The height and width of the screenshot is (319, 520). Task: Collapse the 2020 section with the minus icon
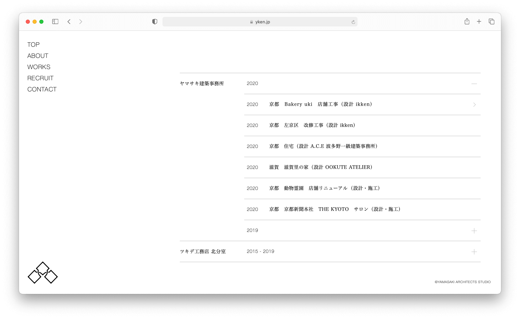(474, 84)
